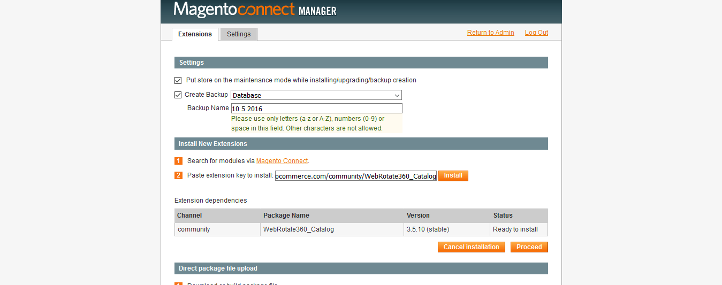Follow the Return to Admin link
The width and height of the screenshot is (722, 285).
[x=490, y=33]
